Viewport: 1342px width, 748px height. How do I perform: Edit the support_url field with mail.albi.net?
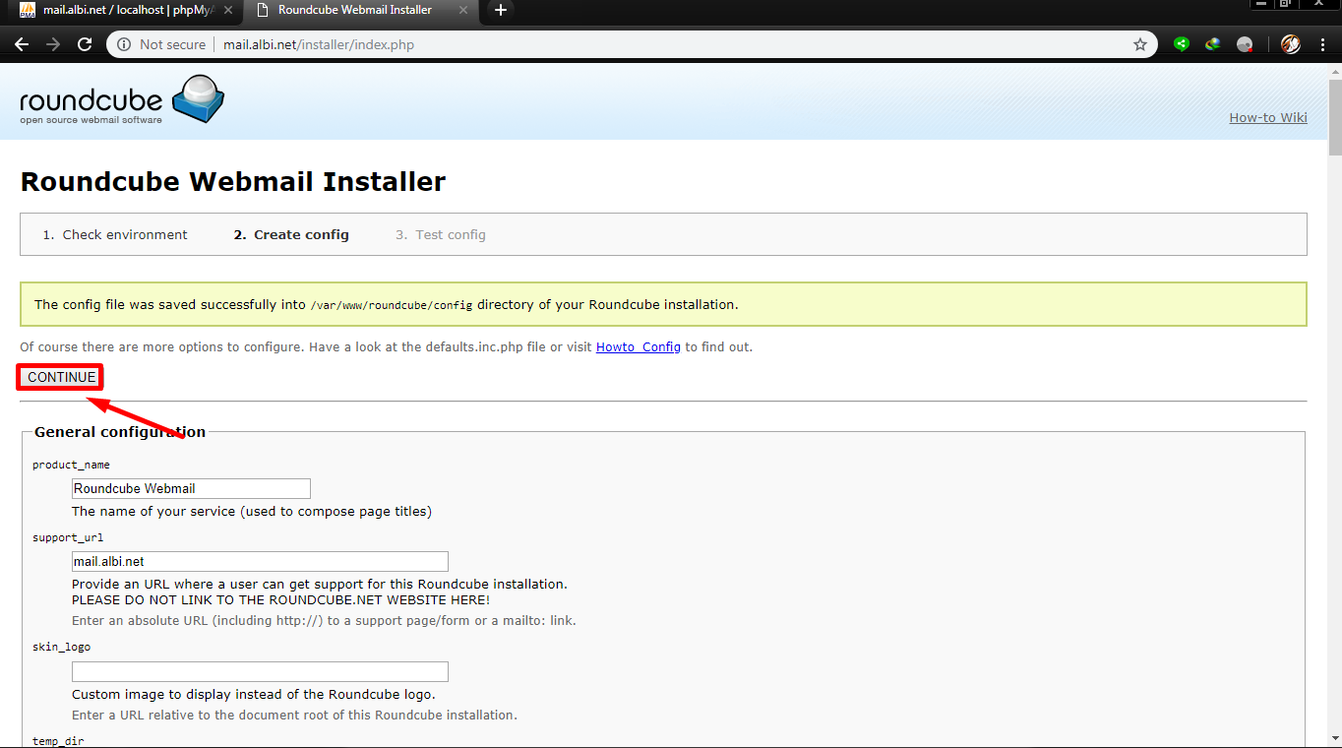point(260,561)
